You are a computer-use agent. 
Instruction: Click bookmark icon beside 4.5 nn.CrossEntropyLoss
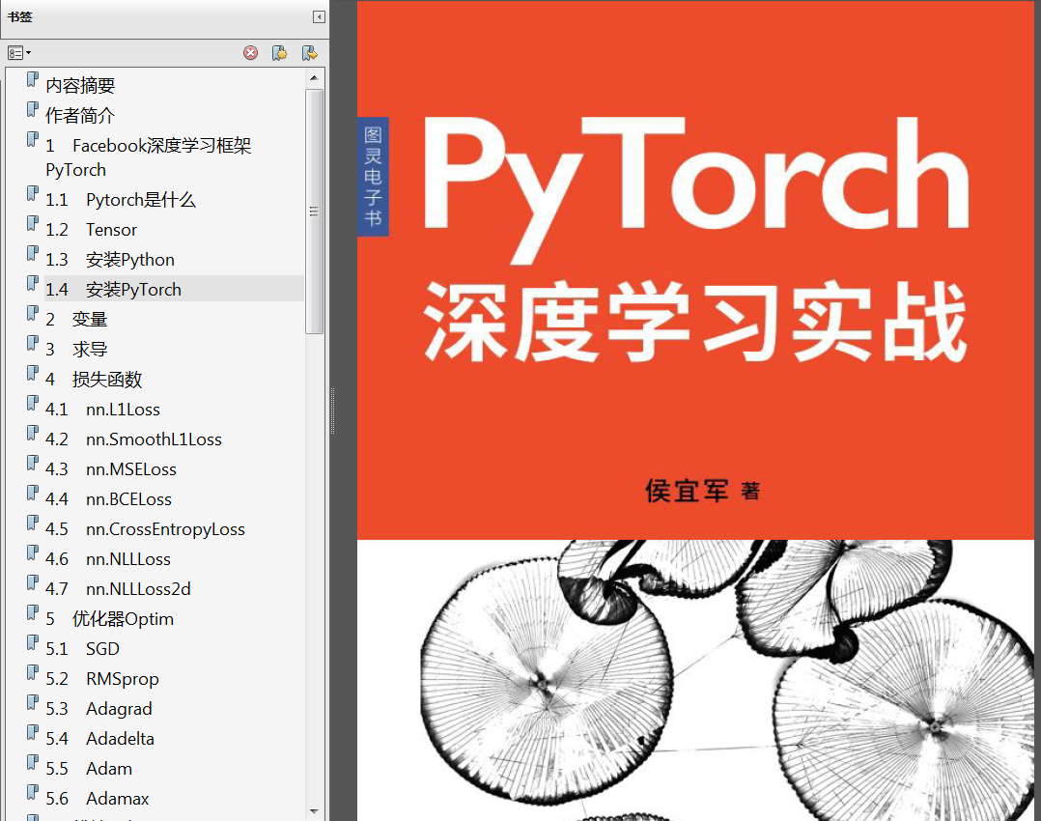(x=33, y=523)
